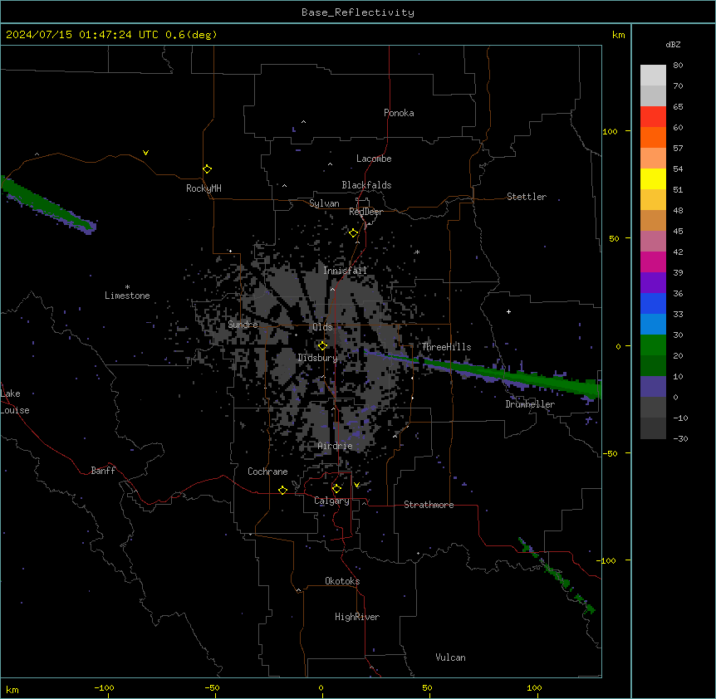Click the Didsbury town label
Viewport: 716px width, 699px height.
click(318, 358)
